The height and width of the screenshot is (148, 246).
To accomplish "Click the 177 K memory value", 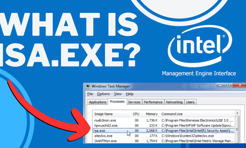I will coord(153,136).
